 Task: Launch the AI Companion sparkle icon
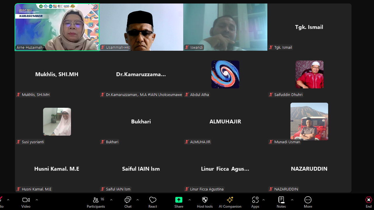tap(230, 200)
